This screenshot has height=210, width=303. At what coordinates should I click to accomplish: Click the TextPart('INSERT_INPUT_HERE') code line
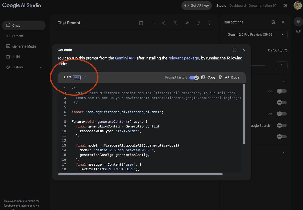click(110, 169)
